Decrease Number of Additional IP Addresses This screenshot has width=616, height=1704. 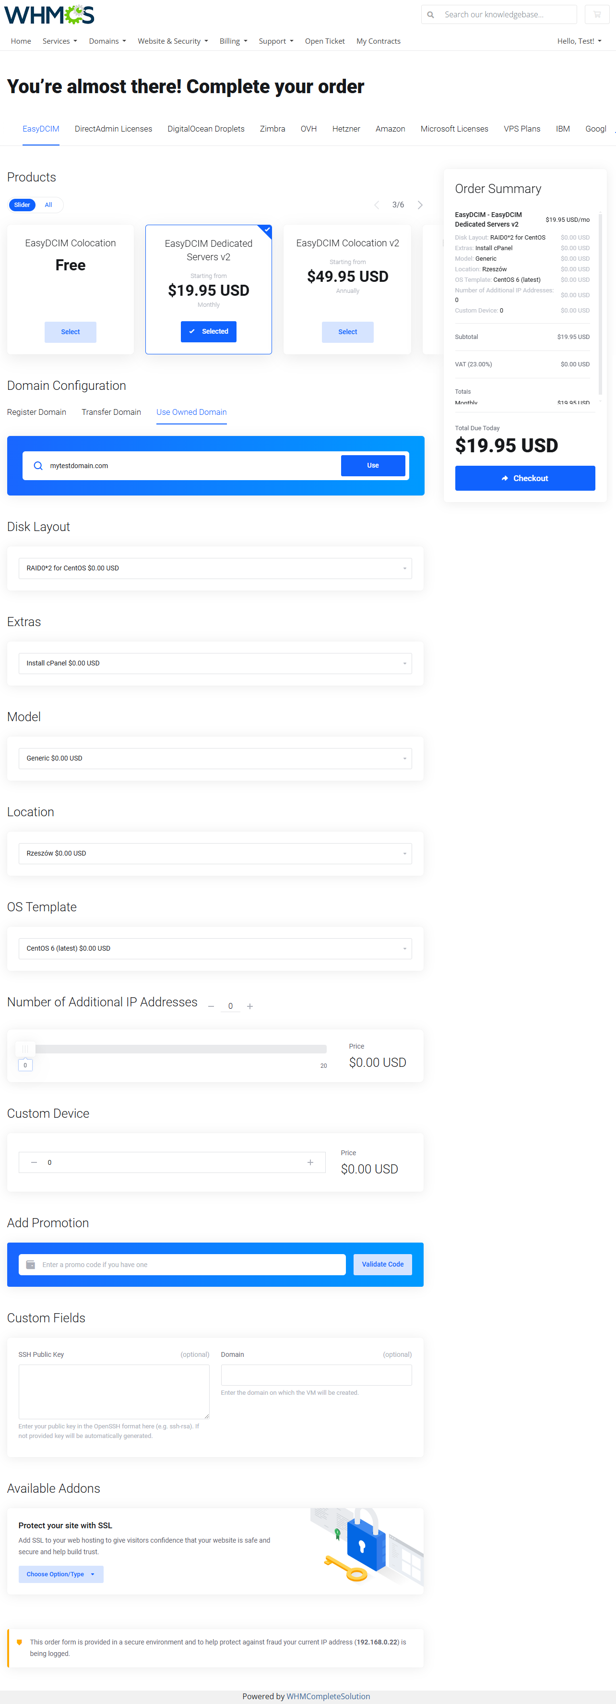click(211, 1006)
